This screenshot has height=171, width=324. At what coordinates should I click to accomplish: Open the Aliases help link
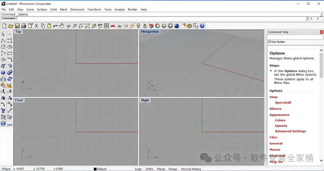tap(275, 109)
